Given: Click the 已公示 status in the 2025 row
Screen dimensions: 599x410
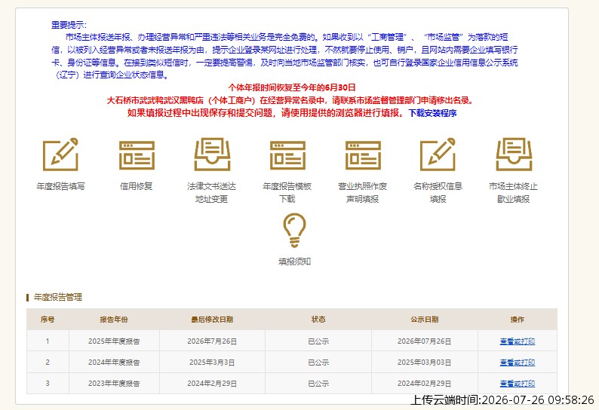Looking at the screenshot, I should point(318,341).
